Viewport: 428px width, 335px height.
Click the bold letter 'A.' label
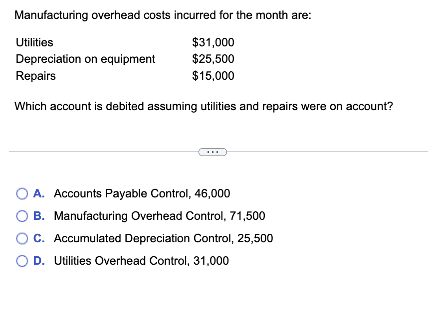[38, 193]
